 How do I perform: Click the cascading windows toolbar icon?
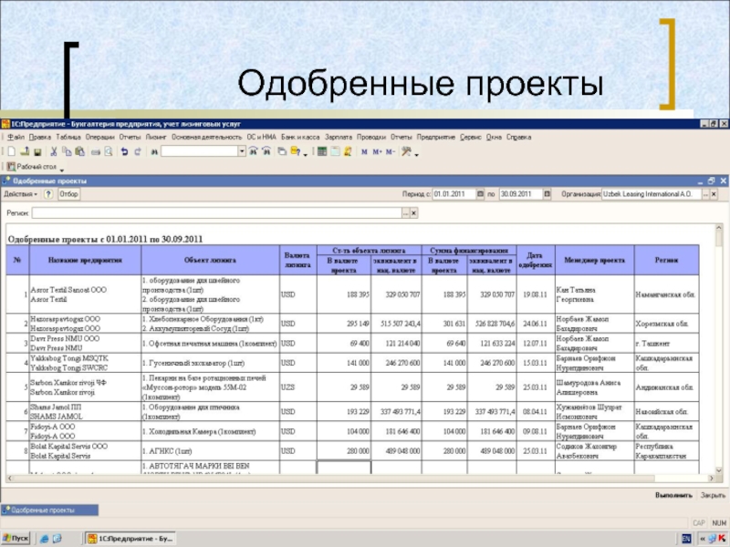pyautogui.click(x=282, y=151)
